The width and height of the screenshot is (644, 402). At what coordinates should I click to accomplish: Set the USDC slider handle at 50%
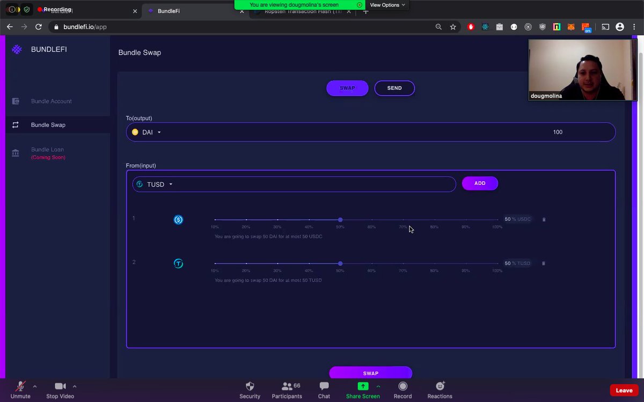(x=340, y=220)
